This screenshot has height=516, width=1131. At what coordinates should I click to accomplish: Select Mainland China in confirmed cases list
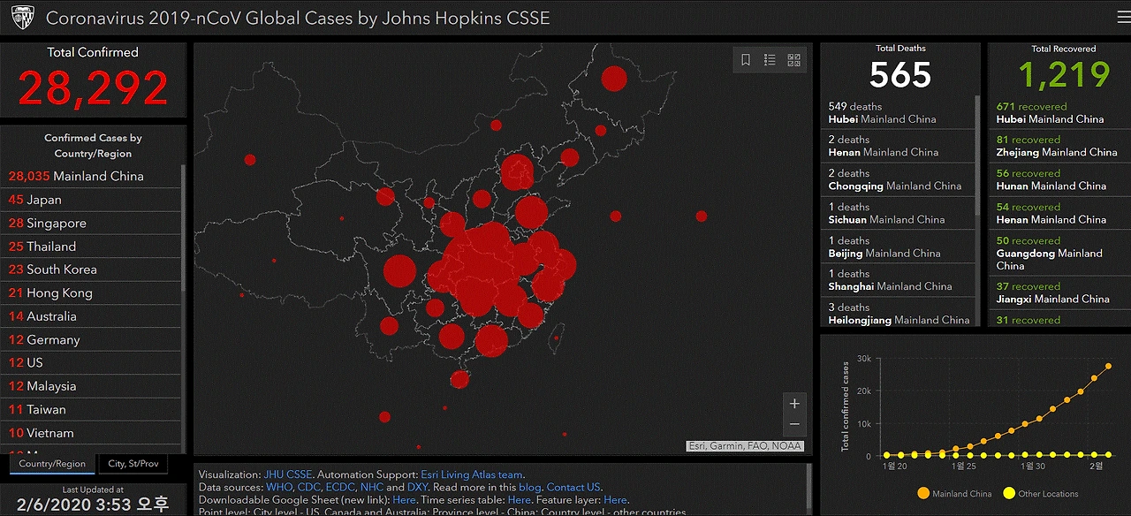click(92, 176)
